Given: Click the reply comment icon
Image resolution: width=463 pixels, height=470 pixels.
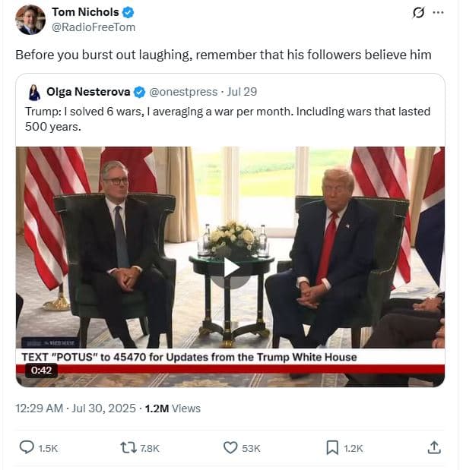Looking at the screenshot, I should [x=27, y=448].
